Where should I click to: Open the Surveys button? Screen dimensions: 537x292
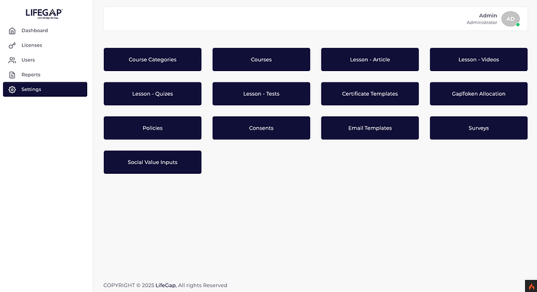(x=478, y=128)
